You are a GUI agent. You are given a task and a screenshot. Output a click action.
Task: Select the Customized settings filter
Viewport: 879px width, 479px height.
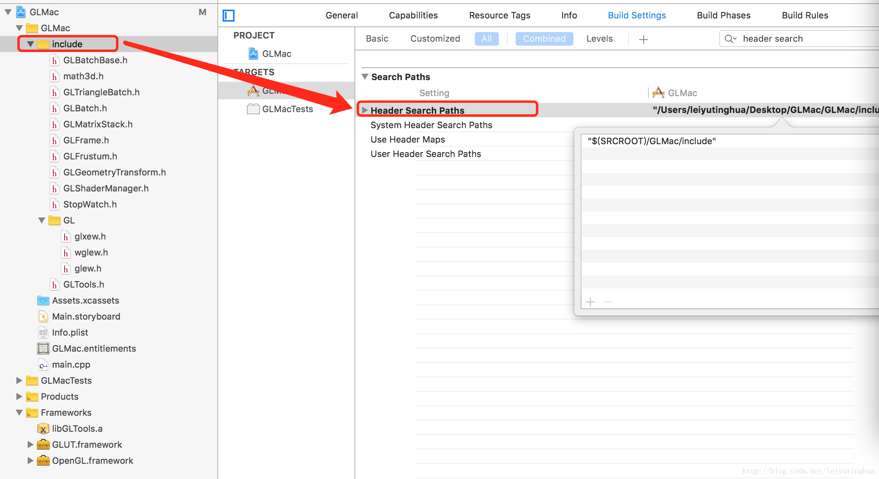pyautogui.click(x=435, y=39)
